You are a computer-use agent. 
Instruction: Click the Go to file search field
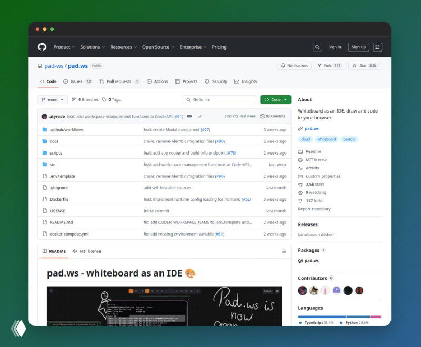point(220,99)
